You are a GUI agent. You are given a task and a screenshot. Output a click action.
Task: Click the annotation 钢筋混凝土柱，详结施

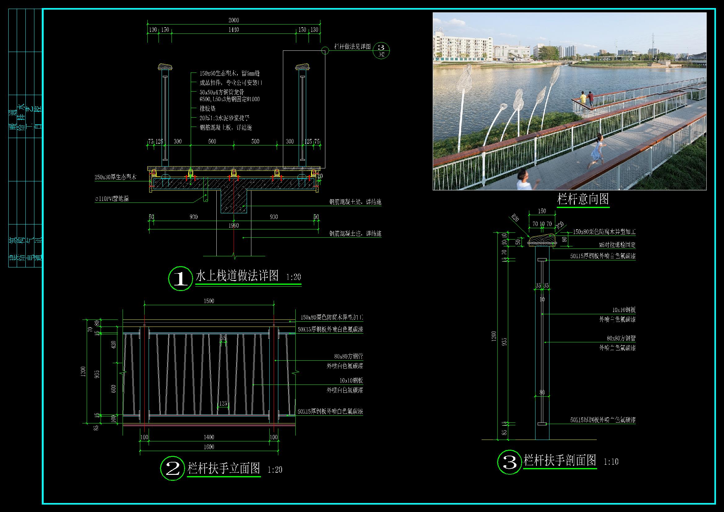tap(355, 234)
